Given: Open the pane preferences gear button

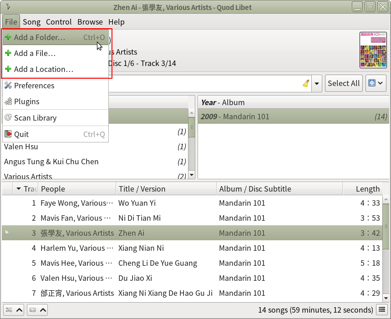Looking at the screenshot, I should click(376, 83).
